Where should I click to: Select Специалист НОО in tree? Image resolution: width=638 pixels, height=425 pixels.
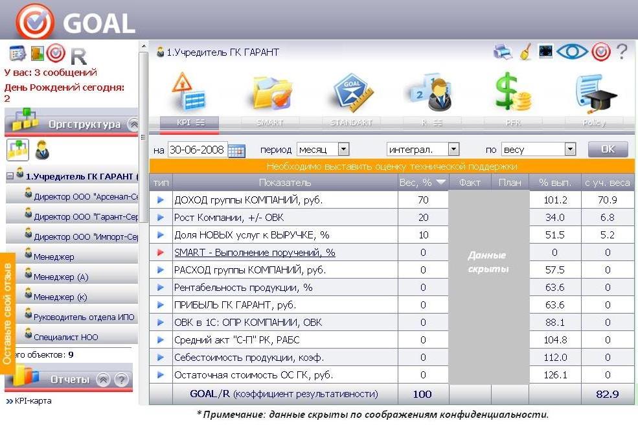point(72,336)
